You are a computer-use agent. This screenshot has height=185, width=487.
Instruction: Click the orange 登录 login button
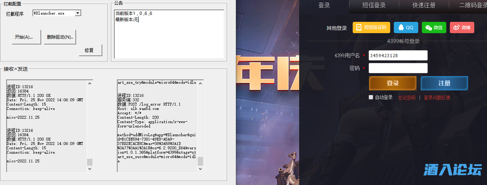click(x=392, y=83)
